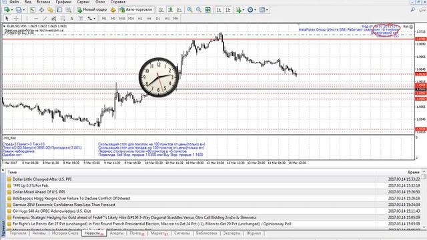Open a new chart with the toolbar icon
427x240 pixels.
pos(7,10)
